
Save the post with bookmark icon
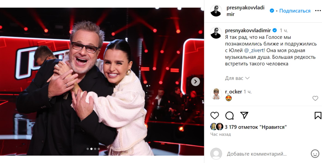318,115
